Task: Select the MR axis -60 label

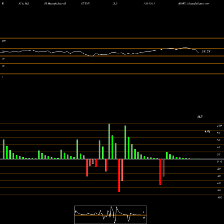Action: pos(219,183)
